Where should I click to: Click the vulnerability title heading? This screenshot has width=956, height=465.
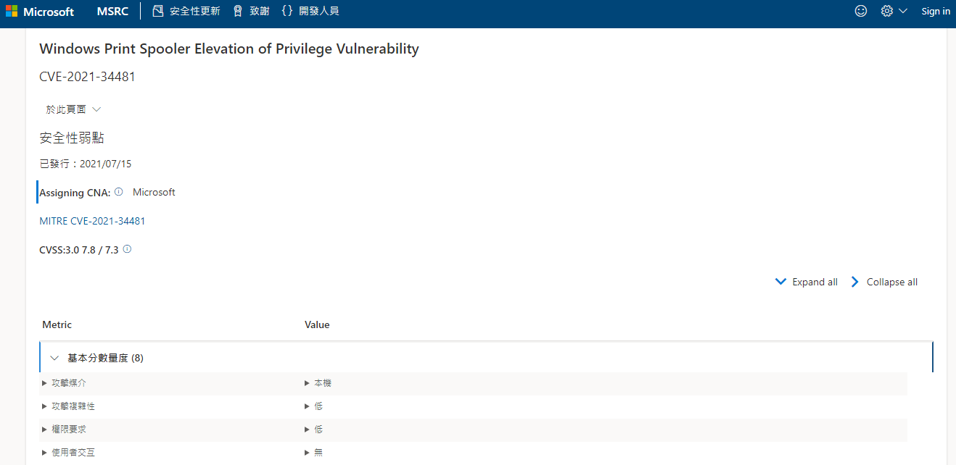[x=229, y=49]
